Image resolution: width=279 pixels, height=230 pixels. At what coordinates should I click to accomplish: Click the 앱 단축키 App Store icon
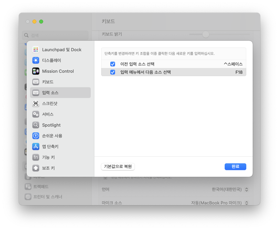click(x=36, y=146)
